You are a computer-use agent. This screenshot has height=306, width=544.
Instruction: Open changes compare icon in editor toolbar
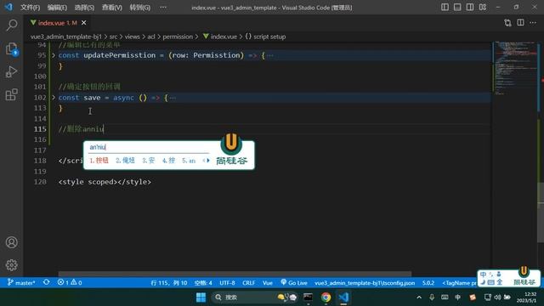click(x=507, y=23)
